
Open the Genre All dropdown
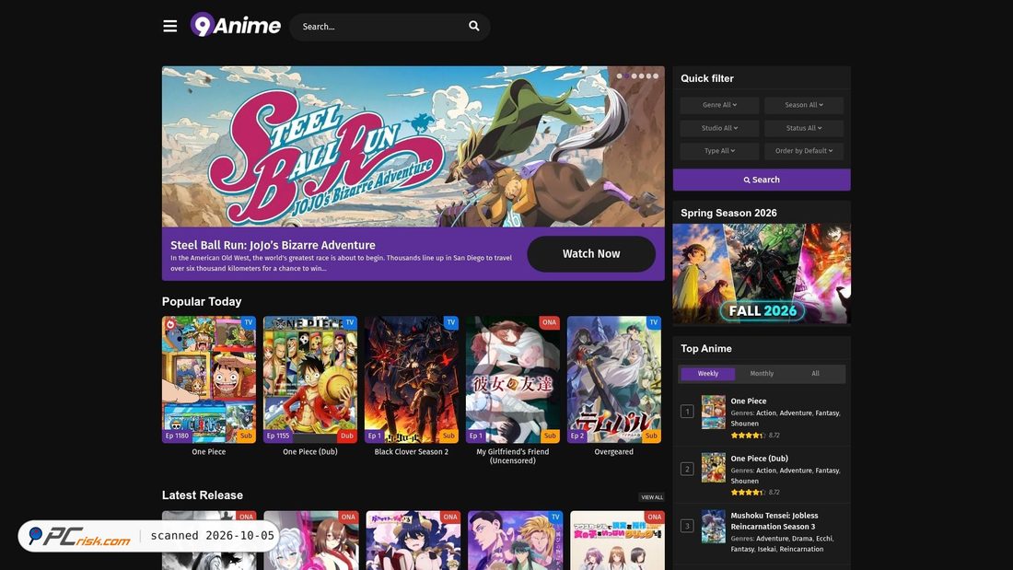[719, 105]
